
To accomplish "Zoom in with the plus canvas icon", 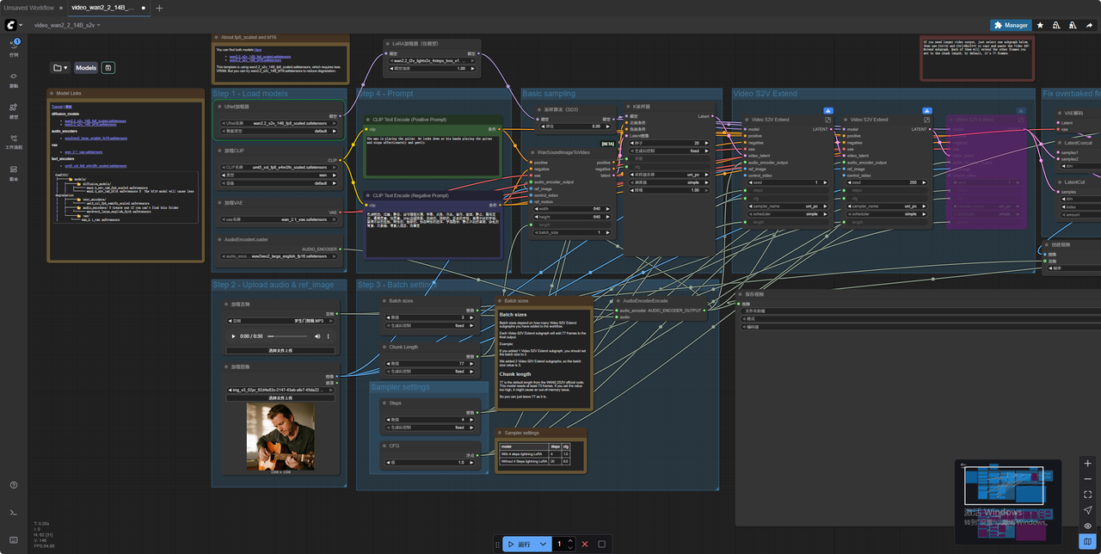I will tap(1087, 464).
